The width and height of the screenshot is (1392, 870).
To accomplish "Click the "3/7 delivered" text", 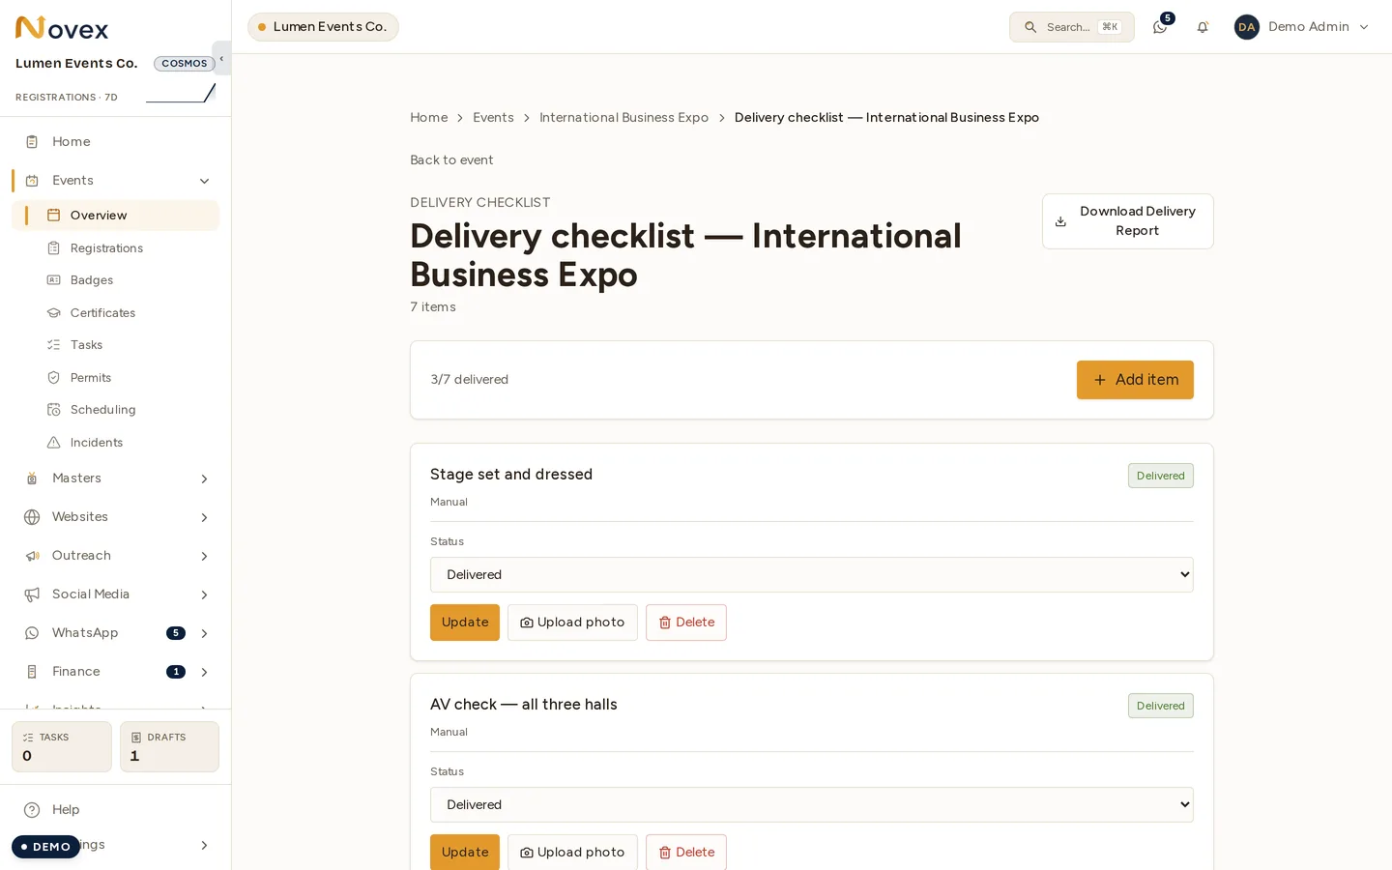I will pyautogui.click(x=470, y=380).
